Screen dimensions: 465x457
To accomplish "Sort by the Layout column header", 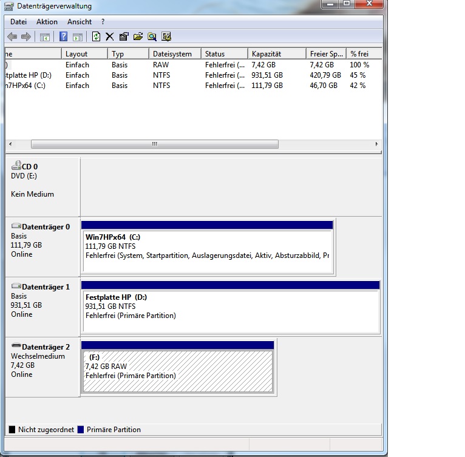I will (x=84, y=53).
